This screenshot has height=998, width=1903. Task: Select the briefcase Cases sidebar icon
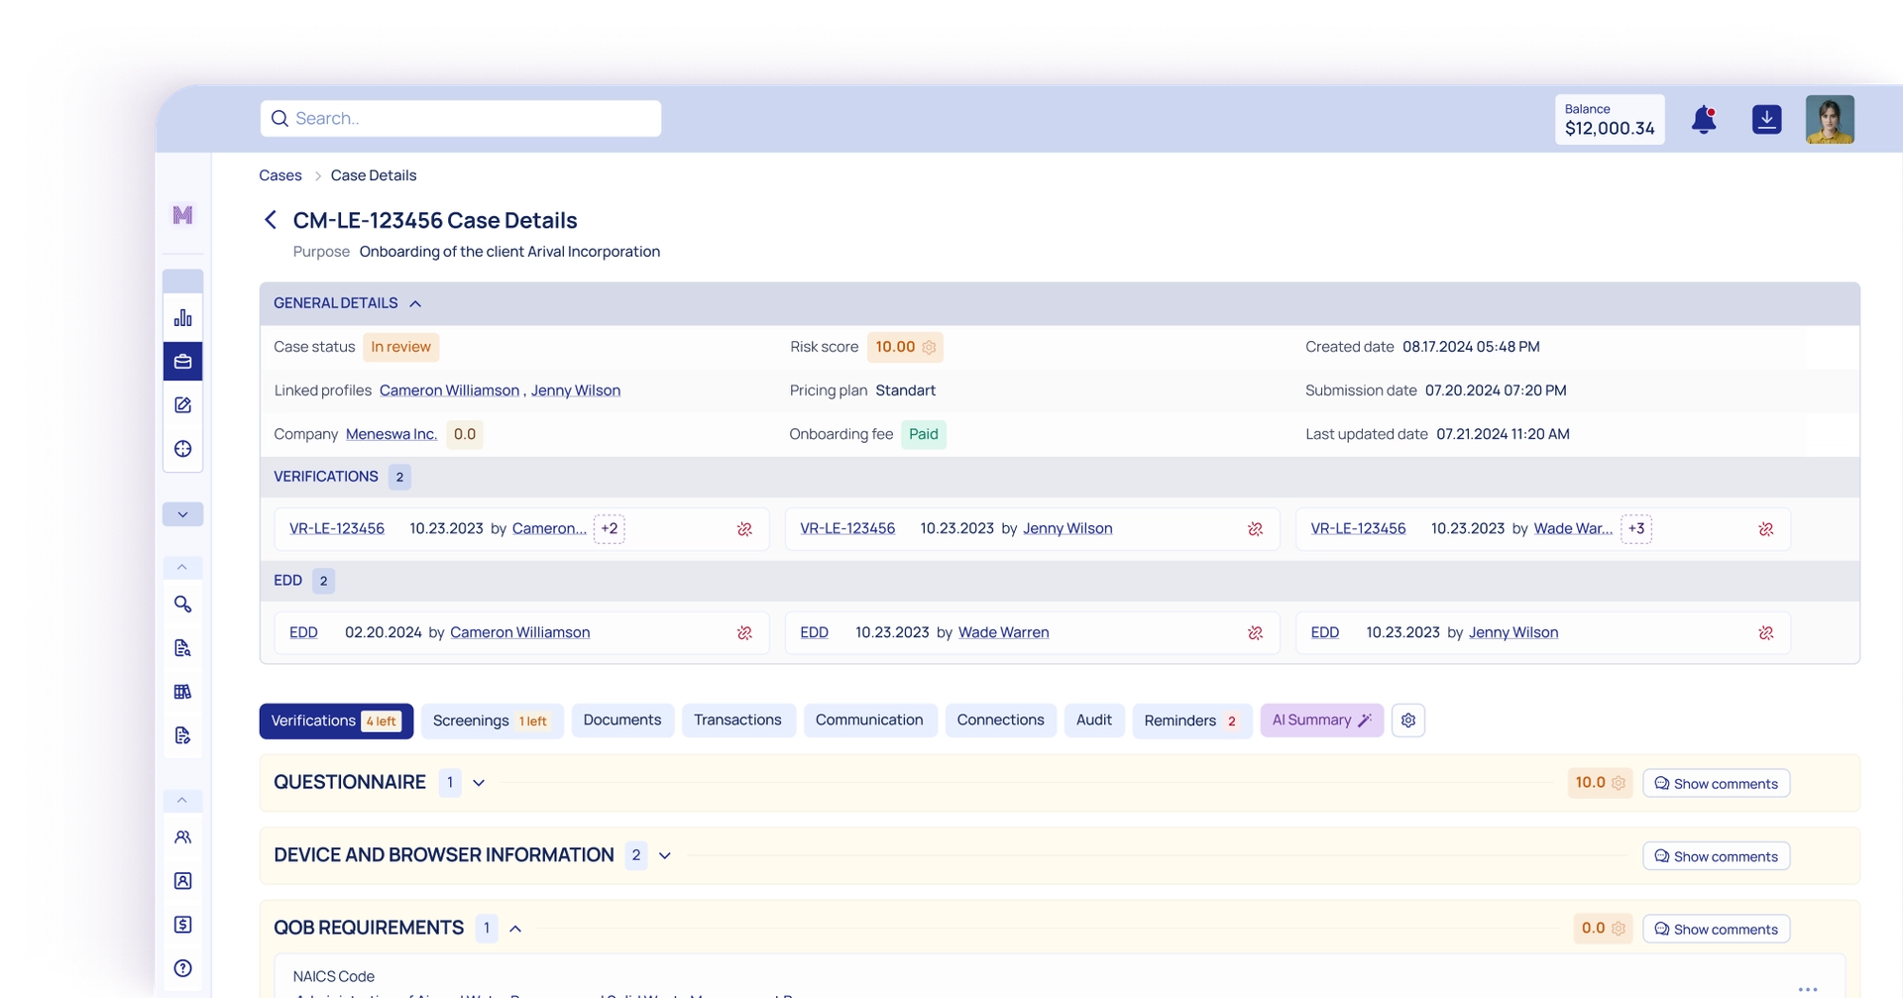pos(182,362)
